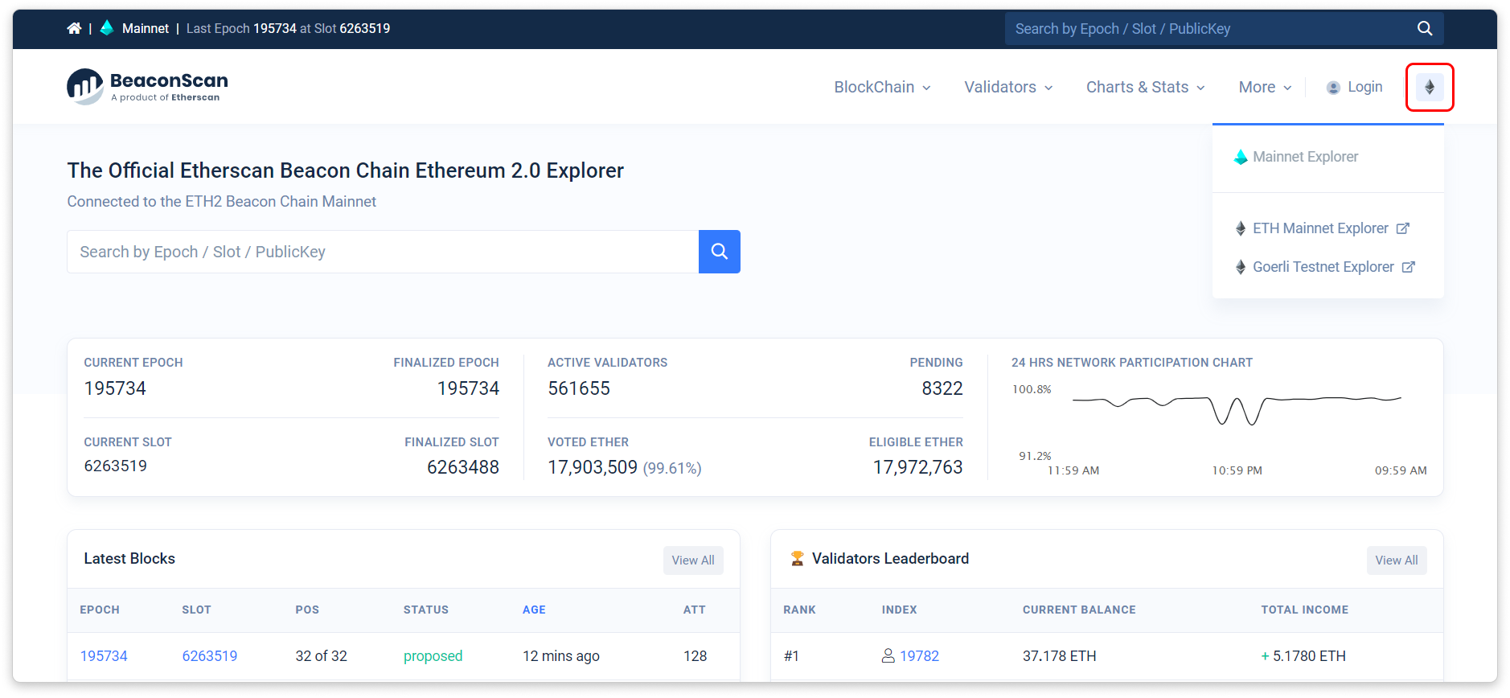This screenshot has width=1510, height=698.
Task: Click View All in Latest Blocks
Action: point(692,560)
